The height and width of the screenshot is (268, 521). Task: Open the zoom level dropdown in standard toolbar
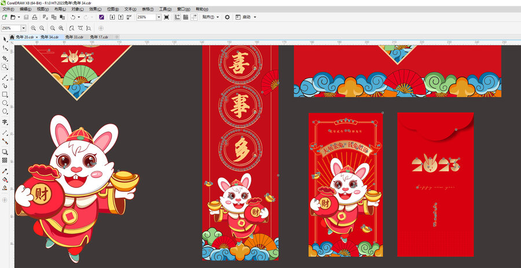[x=159, y=17]
